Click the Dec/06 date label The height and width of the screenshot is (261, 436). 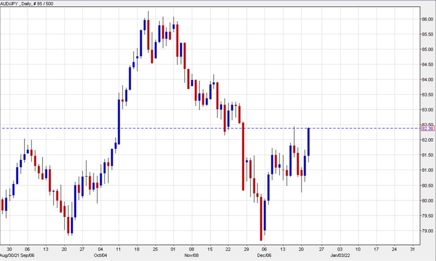[x=264, y=256]
